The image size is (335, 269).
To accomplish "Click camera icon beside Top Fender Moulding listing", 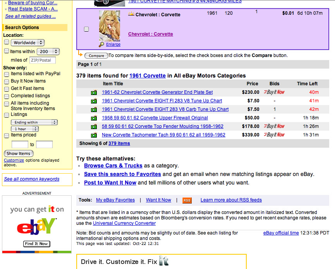I will [93, 127].
